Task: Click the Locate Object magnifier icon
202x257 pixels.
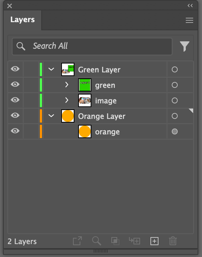Action: [97, 241]
